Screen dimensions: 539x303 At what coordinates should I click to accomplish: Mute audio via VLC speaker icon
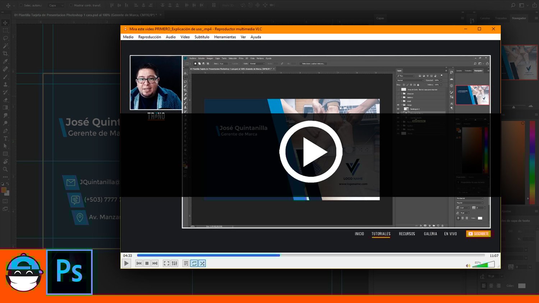pyautogui.click(x=468, y=266)
